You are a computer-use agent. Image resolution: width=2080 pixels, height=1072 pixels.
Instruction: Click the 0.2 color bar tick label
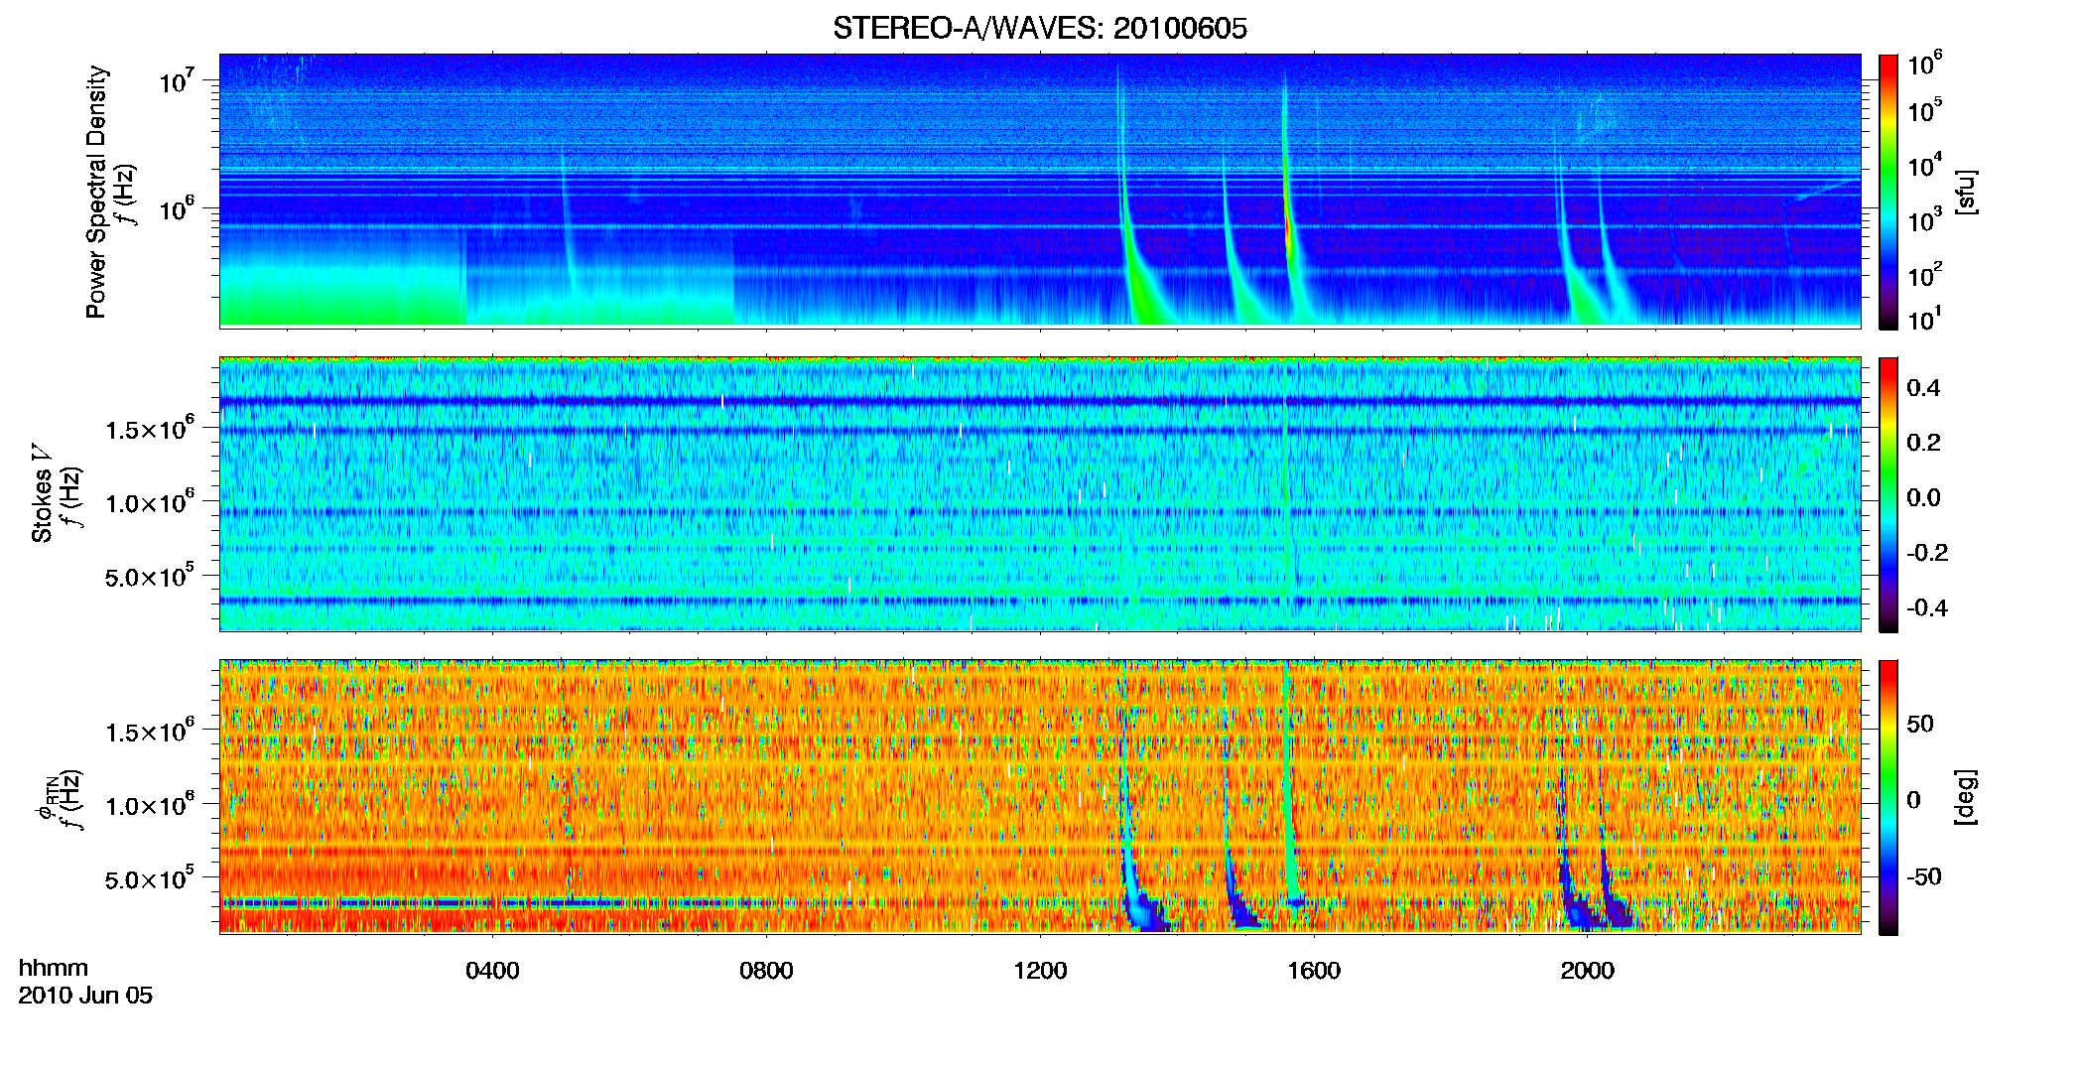coord(1923,443)
